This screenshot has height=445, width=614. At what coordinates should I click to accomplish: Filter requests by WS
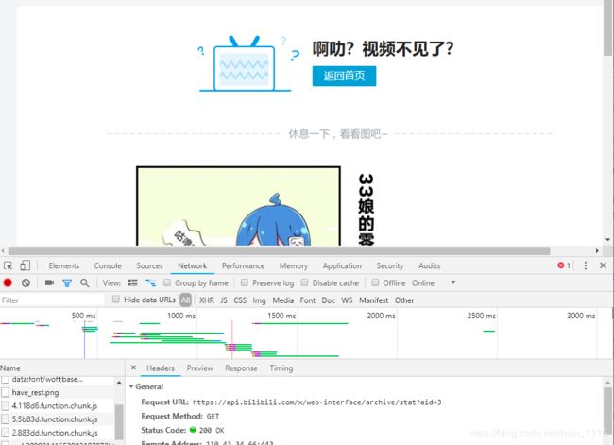[x=347, y=300]
